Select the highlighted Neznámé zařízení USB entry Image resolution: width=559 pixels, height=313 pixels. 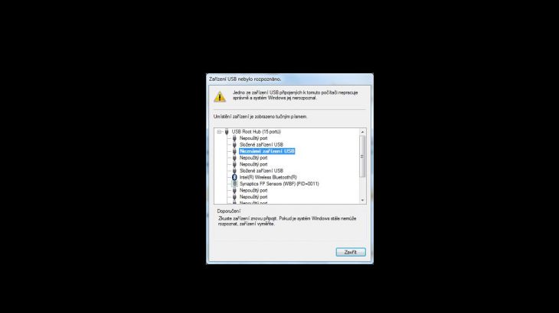pos(267,151)
